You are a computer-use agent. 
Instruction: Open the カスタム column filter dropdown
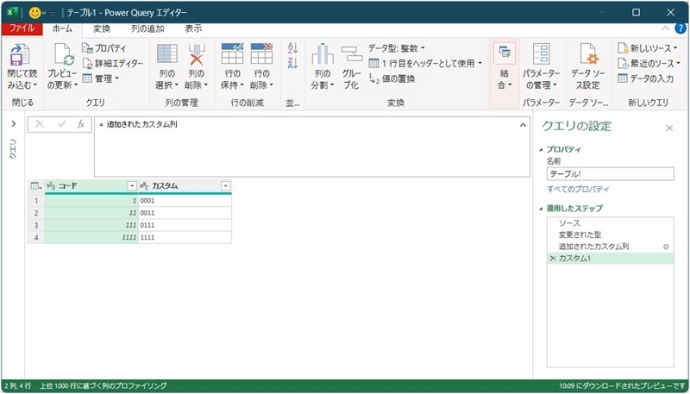(x=225, y=186)
